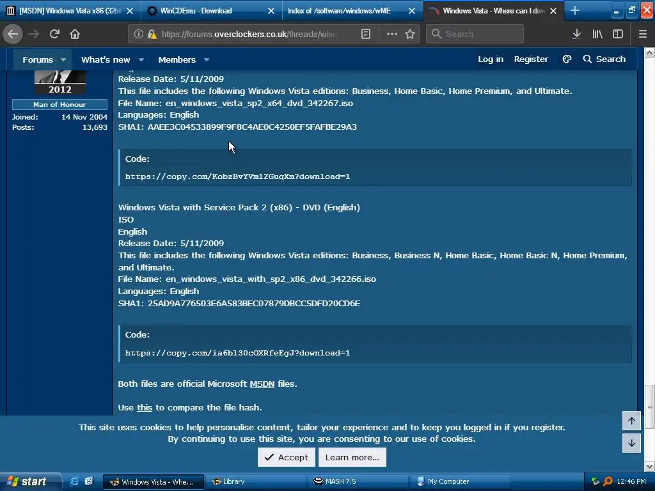Click the browser Forward arrow
The image size is (655, 491).
34,34
